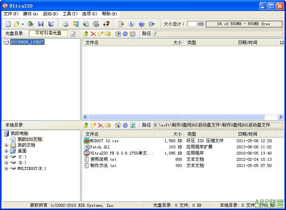The height and width of the screenshot is (210, 286).
Task: Open the 启动(B) menu
Action: [x=50, y=14]
